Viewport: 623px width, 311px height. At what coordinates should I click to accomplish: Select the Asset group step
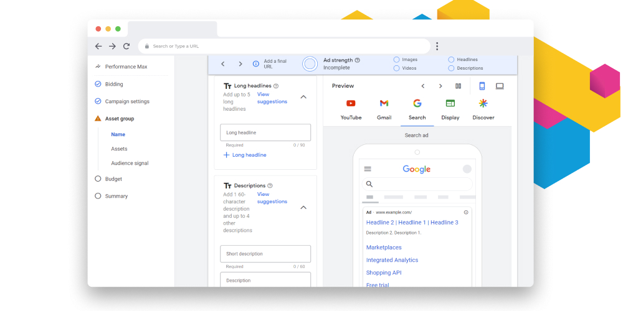[x=120, y=119]
